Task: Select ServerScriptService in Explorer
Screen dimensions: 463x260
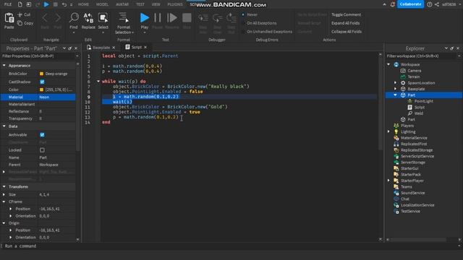Action: tap(417, 156)
